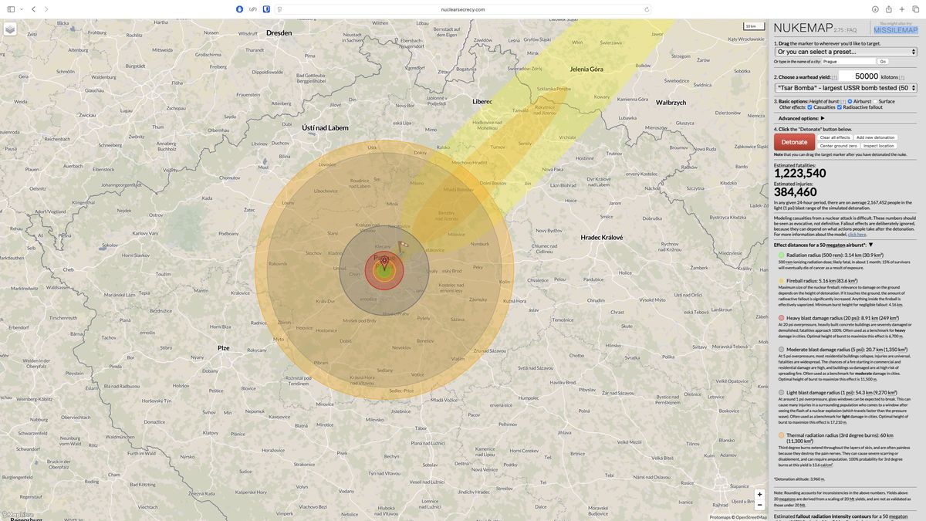Click the wind direction flag marker
The height and width of the screenshot is (521, 926).
(x=402, y=248)
